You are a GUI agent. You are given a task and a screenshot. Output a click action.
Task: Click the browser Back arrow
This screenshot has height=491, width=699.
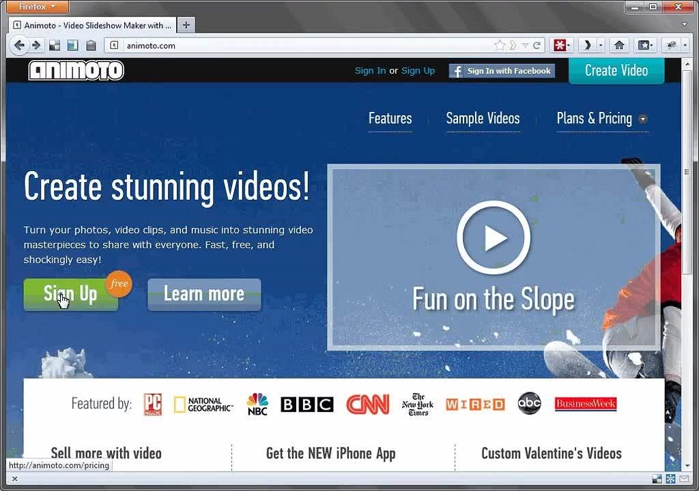point(19,45)
